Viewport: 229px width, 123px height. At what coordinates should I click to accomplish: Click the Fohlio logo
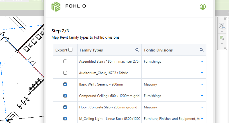click(56, 7)
